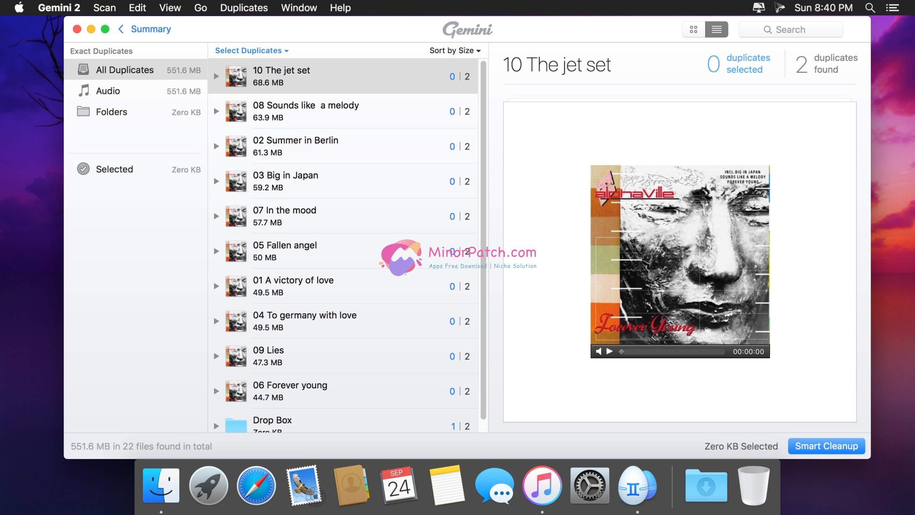915x515 pixels.
Task: Expand the 10 The jet set group
Action: (x=216, y=76)
